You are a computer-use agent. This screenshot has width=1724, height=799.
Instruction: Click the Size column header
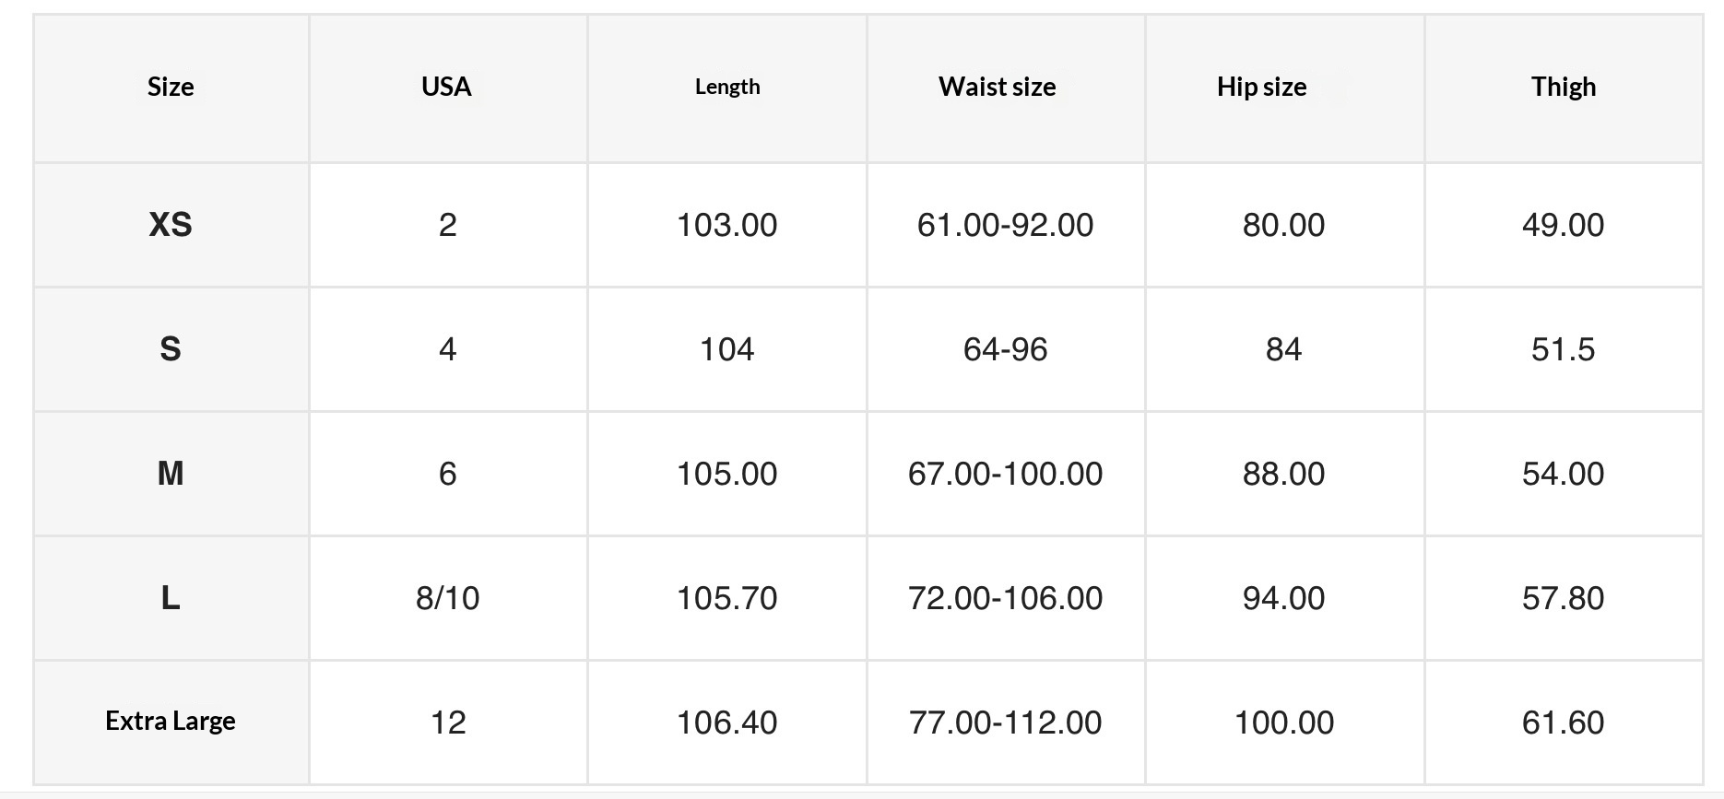171,87
